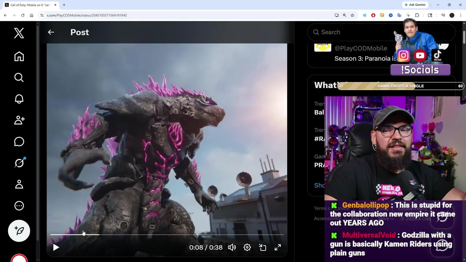Open zoom magnifier in address bar
466x262 pixels.
pos(344,15)
